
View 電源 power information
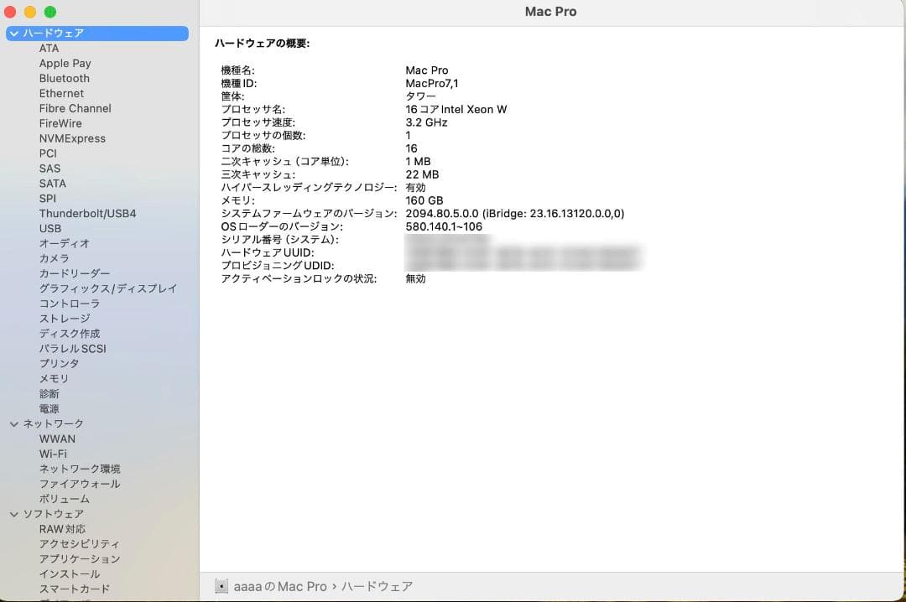(x=48, y=408)
